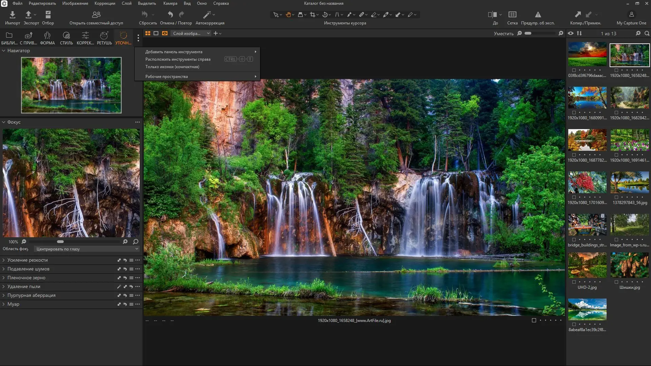Click the Export icon
651x366 pixels.
point(28,15)
